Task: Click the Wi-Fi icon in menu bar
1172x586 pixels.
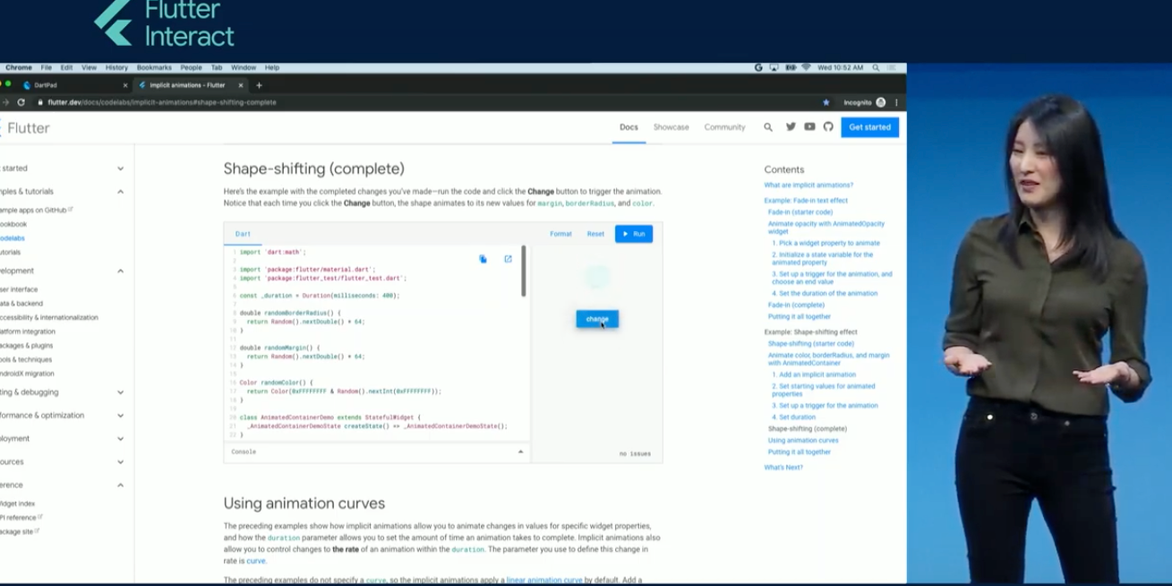Action: [x=806, y=67]
